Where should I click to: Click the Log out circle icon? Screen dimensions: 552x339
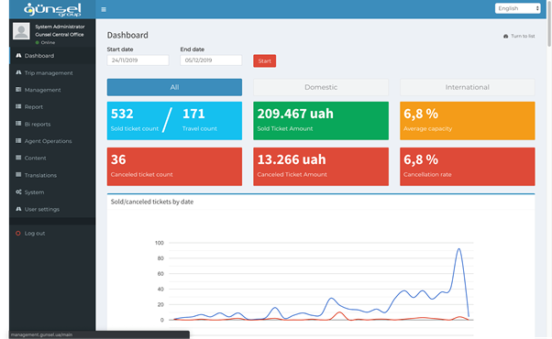coord(18,233)
